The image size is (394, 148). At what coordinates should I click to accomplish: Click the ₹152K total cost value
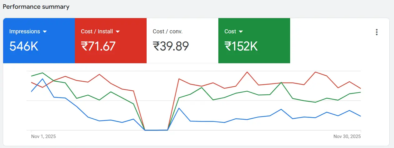tap(241, 46)
